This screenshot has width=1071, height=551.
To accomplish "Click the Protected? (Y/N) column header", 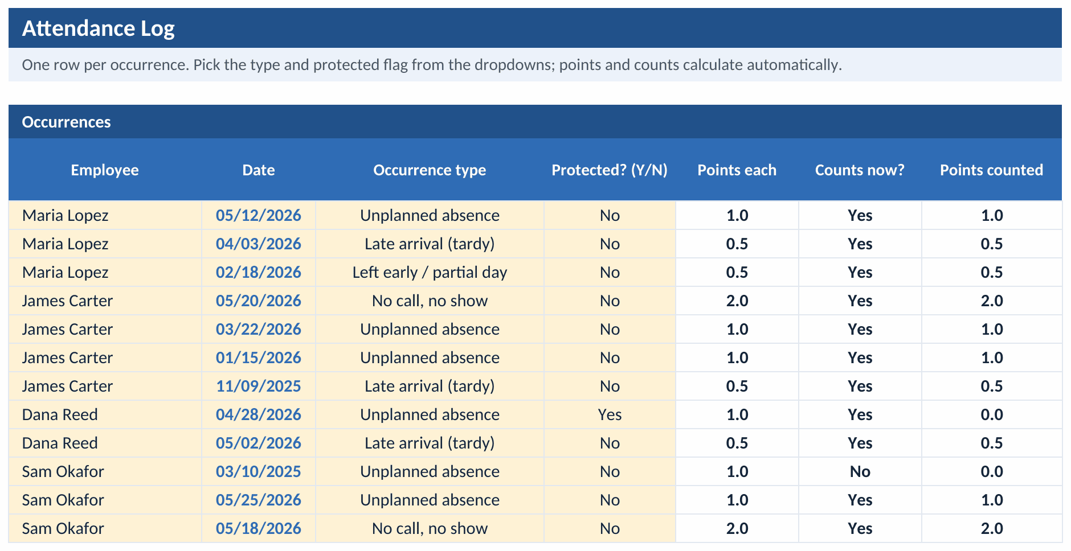I will coord(610,170).
